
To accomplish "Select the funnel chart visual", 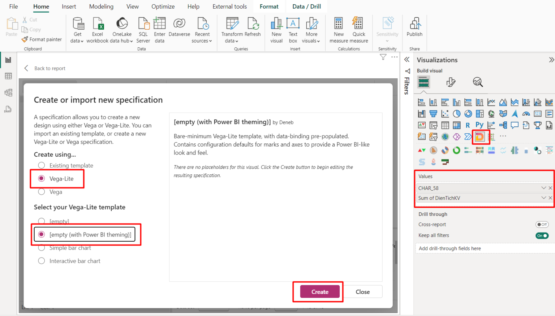I will pyautogui.click(x=433, y=114).
